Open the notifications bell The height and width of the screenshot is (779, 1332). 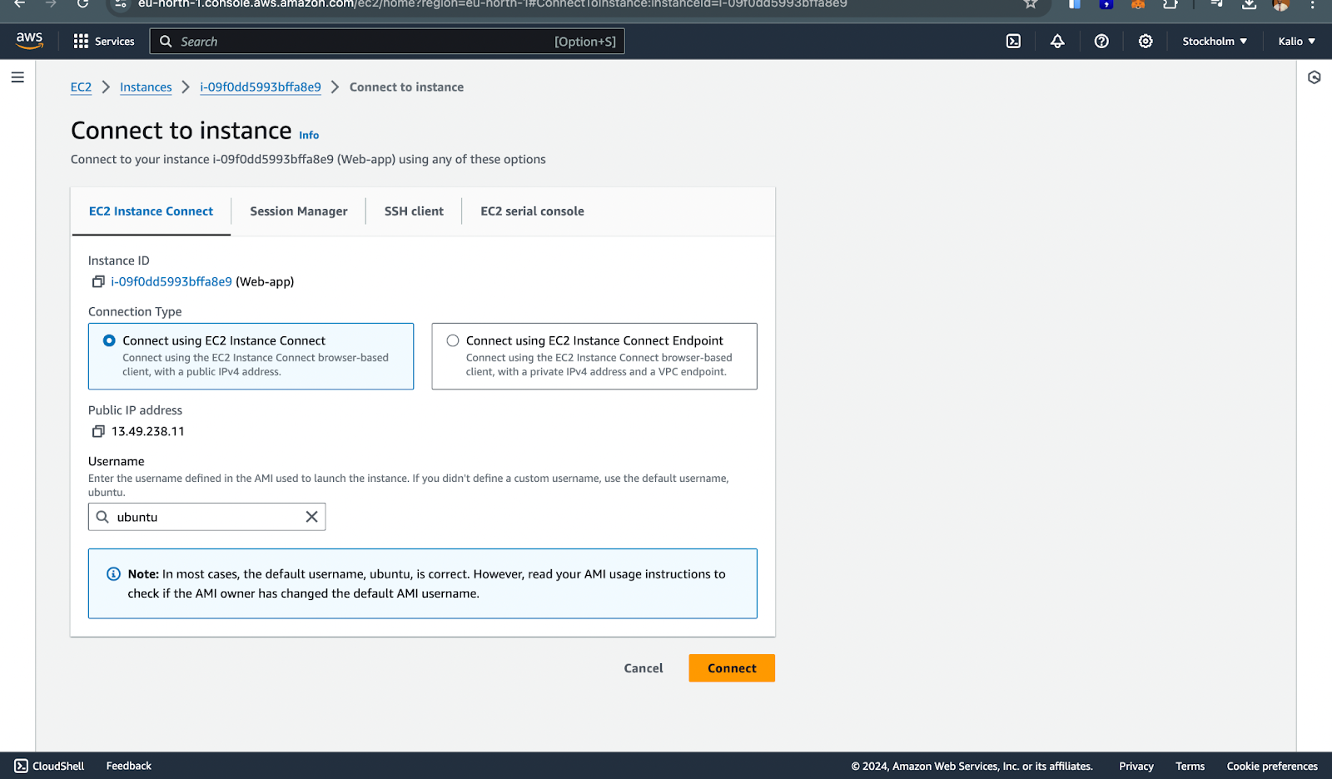tap(1057, 42)
